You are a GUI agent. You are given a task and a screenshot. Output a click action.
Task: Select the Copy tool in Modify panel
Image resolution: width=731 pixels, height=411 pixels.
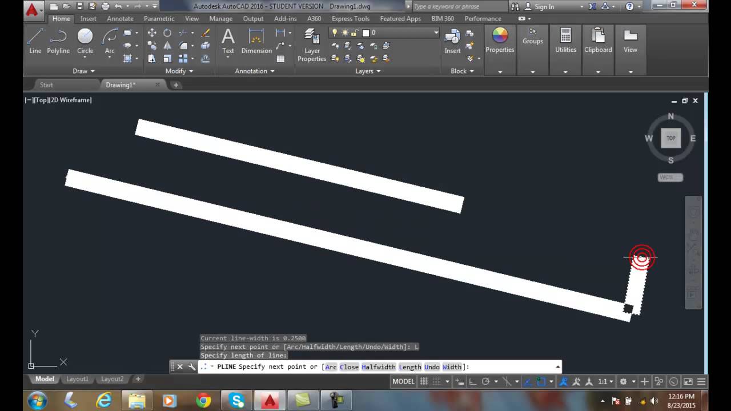point(152,46)
